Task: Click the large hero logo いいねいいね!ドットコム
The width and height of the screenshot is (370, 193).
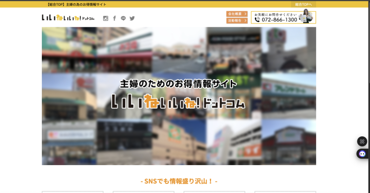Action: (178, 101)
